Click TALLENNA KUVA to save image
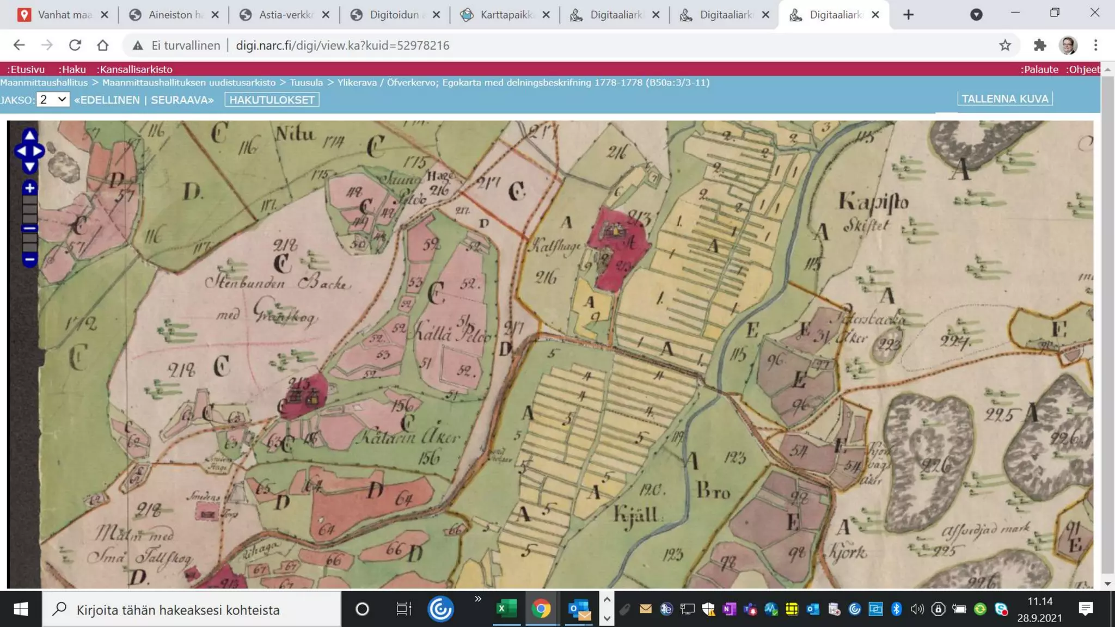The width and height of the screenshot is (1115, 627). tap(1004, 99)
